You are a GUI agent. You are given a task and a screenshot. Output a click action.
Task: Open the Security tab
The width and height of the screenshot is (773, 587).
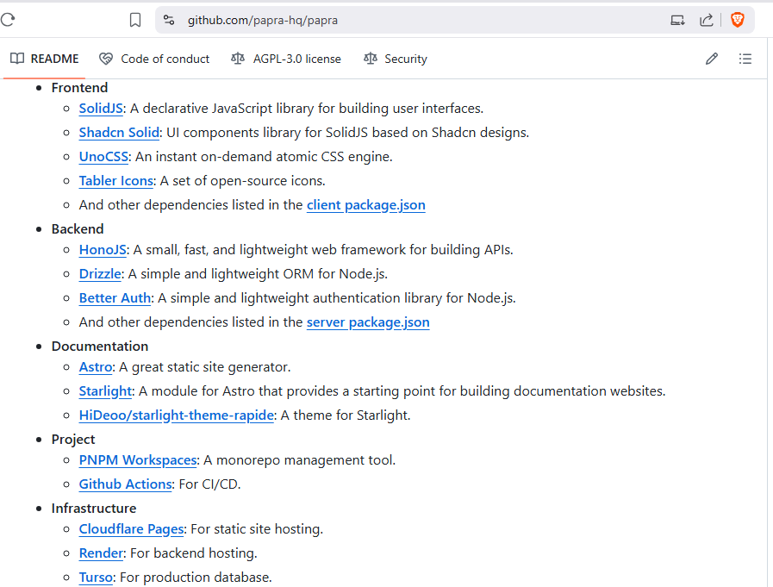coord(396,59)
